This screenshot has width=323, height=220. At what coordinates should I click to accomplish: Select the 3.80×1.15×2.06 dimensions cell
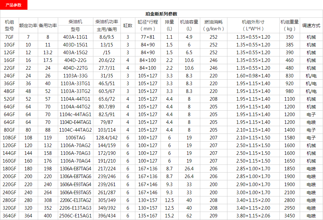click(253, 216)
